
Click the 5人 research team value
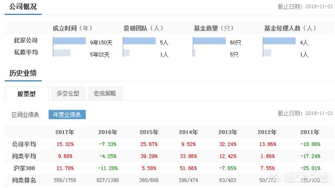click(x=164, y=43)
